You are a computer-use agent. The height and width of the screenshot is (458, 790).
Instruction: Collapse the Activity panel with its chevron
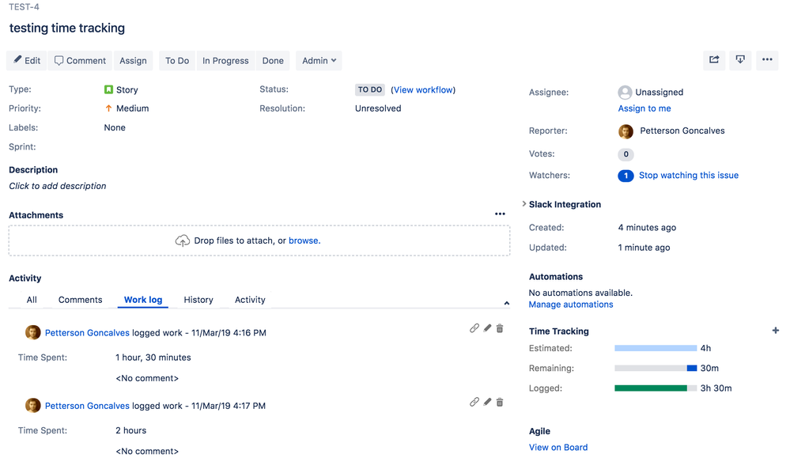click(506, 303)
